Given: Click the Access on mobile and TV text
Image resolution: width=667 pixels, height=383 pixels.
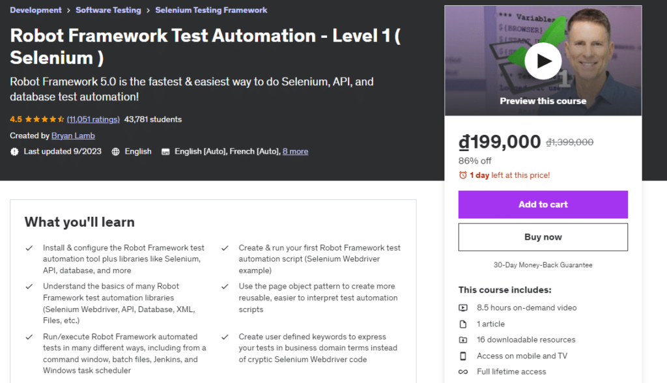Looking at the screenshot, I should [x=522, y=356].
